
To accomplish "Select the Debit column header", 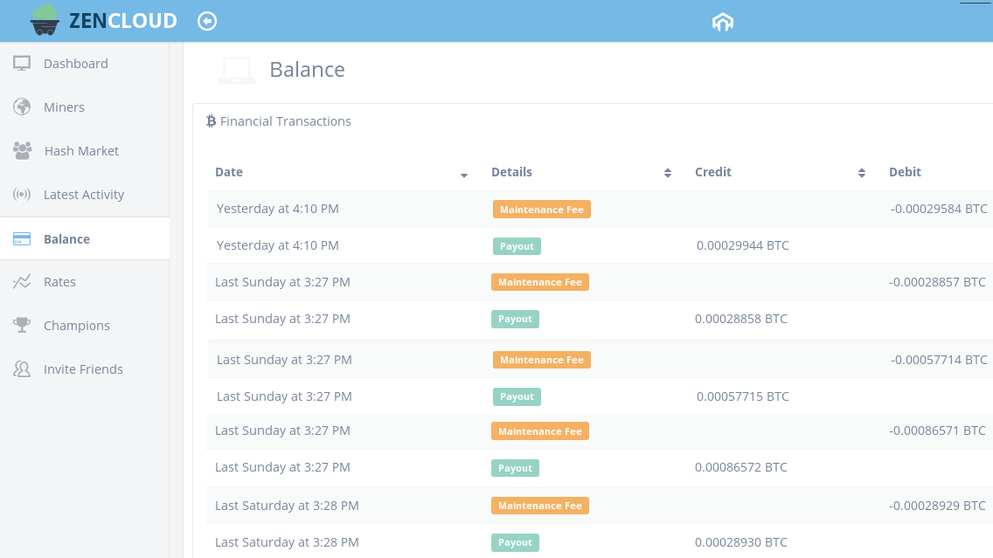I will click(x=905, y=172).
